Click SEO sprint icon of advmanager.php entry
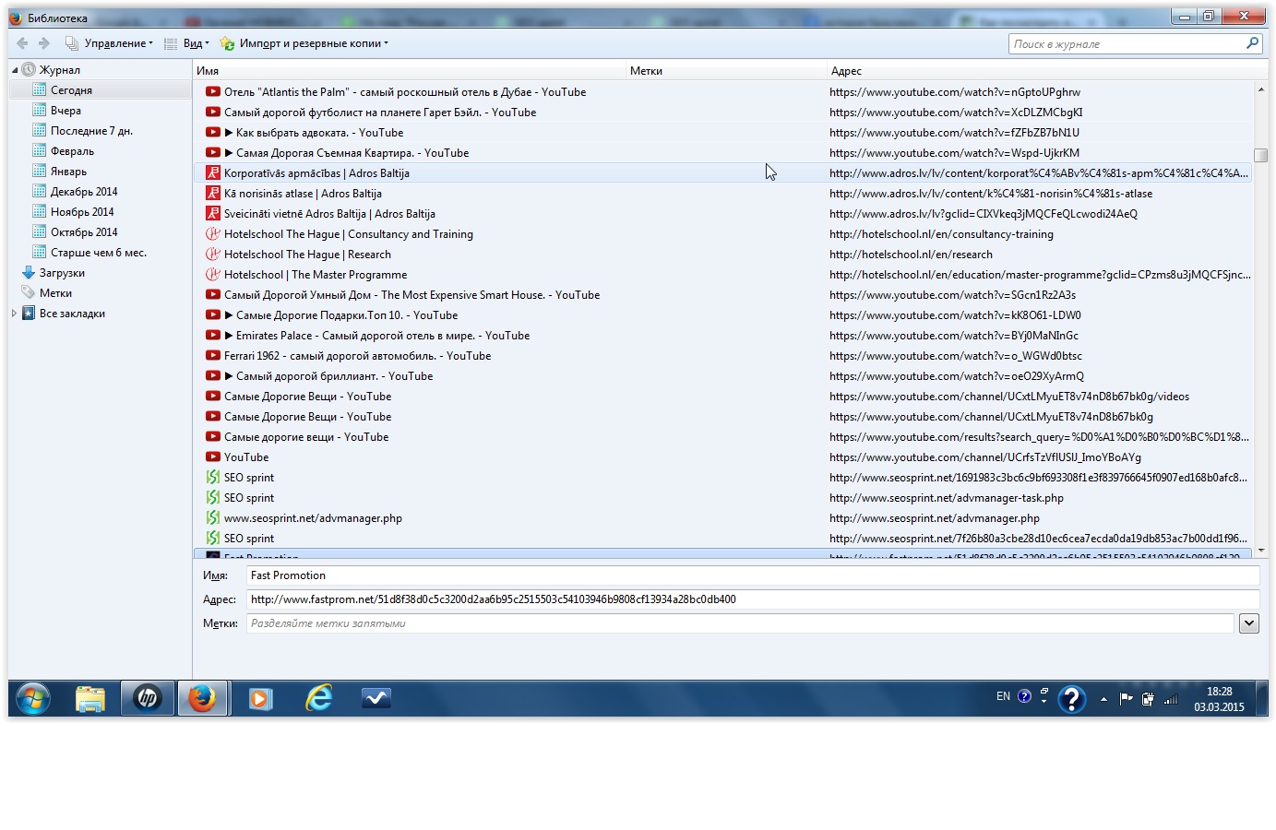The width and height of the screenshot is (1276, 830). coord(213,518)
